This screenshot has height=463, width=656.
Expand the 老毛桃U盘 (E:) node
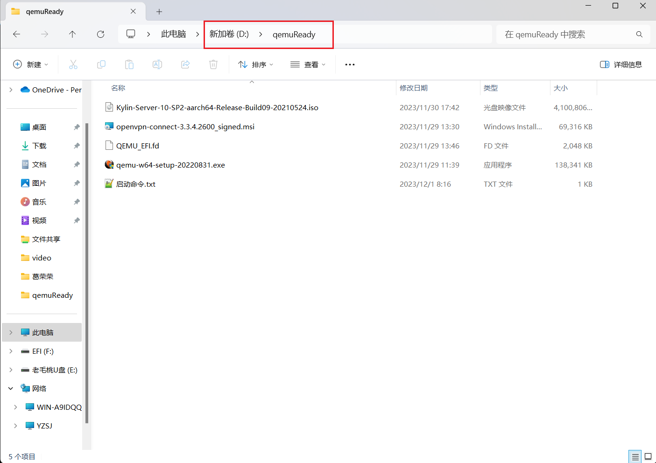coord(11,370)
